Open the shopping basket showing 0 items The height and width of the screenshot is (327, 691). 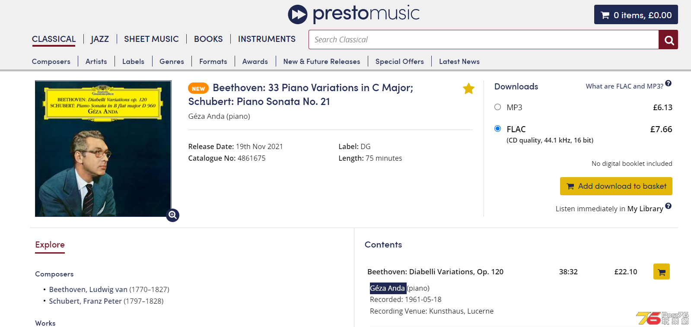[636, 15]
